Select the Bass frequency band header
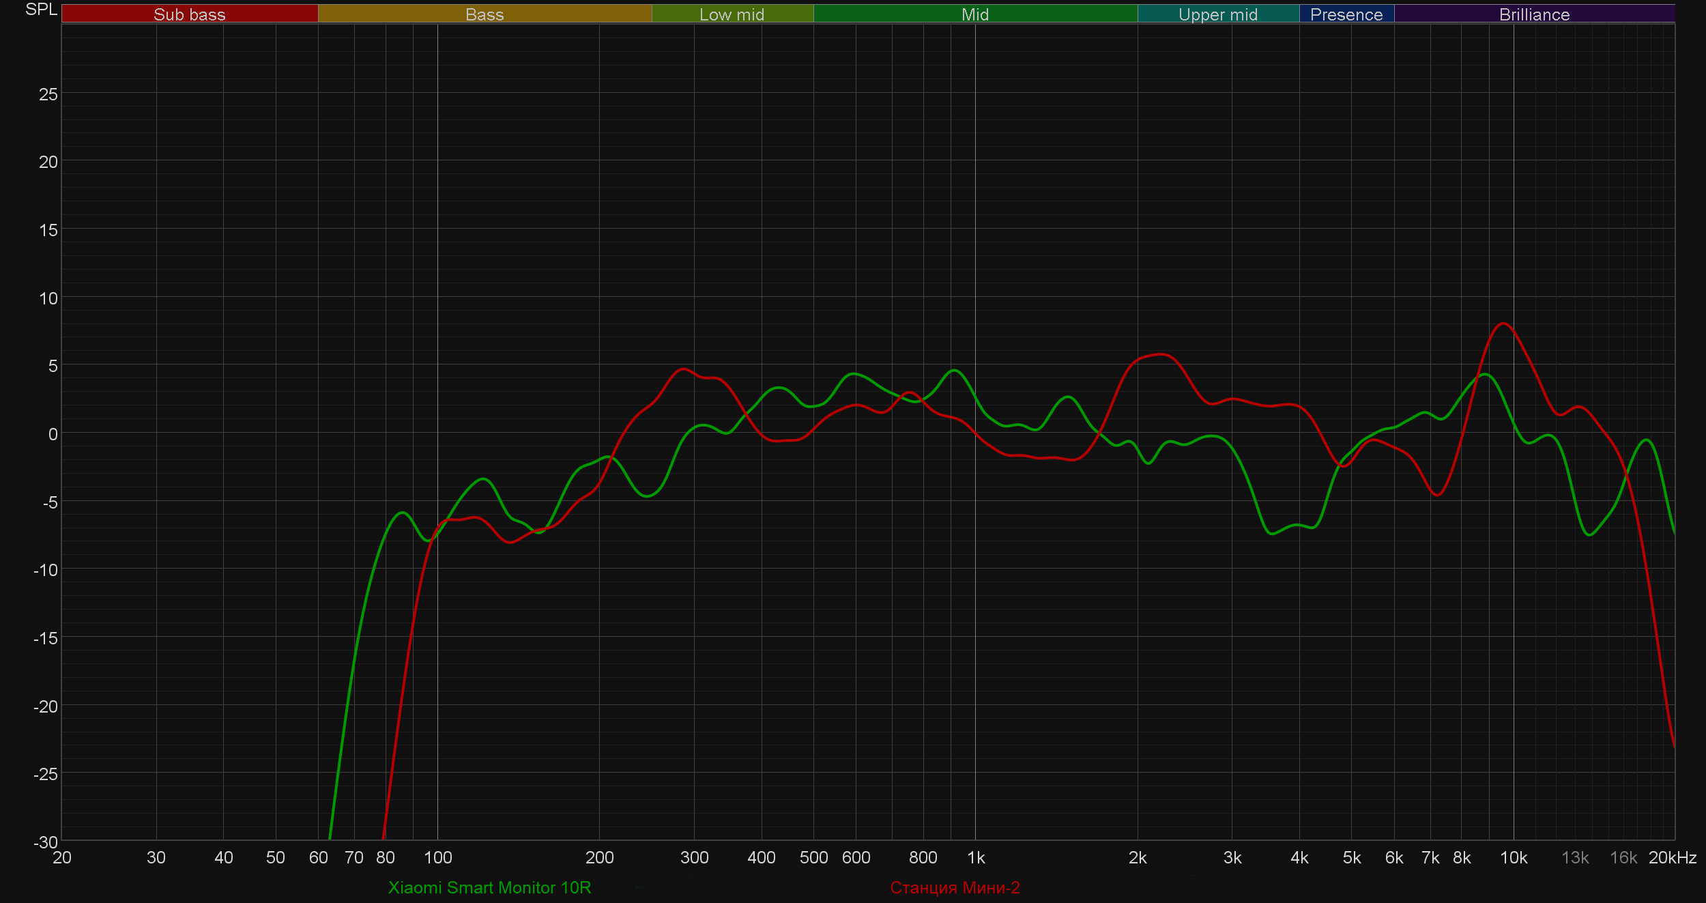Screen dimensions: 1706x903 [x=485, y=14]
